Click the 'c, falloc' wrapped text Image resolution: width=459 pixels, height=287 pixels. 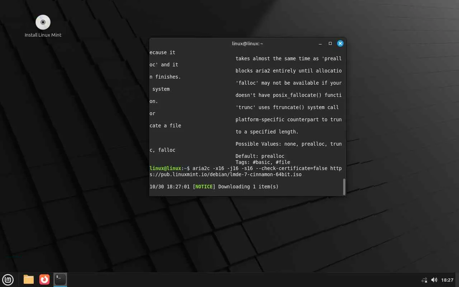[162, 150]
